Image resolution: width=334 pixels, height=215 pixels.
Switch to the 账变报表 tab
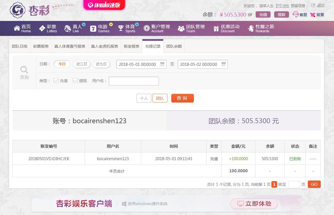[132, 46]
